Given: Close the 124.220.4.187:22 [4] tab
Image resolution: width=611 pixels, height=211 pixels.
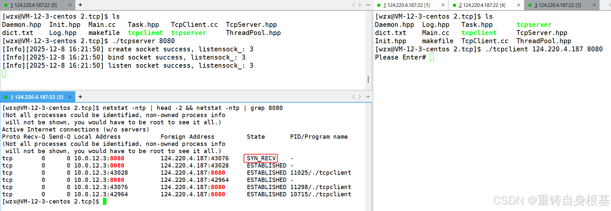Looking at the screenshot, I should [518, 5].
